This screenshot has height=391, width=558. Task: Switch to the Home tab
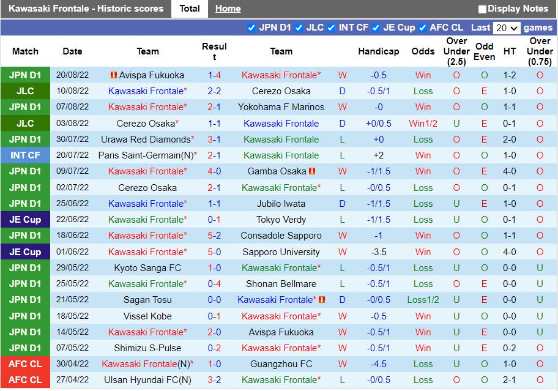tap(228, 9)
